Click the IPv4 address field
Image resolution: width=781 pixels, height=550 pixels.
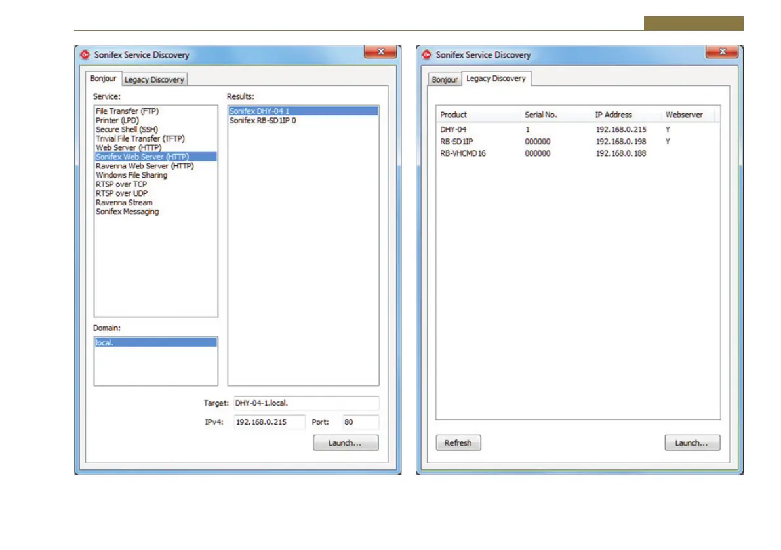[x=269, y=423]
